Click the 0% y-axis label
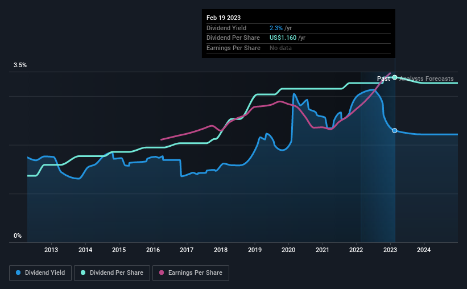 click(18, 236)
